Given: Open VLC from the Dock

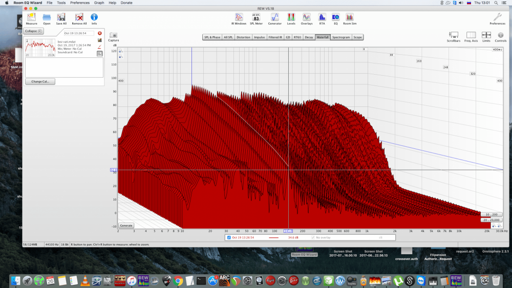Looking at the screenshot, I should coord(85,280).
